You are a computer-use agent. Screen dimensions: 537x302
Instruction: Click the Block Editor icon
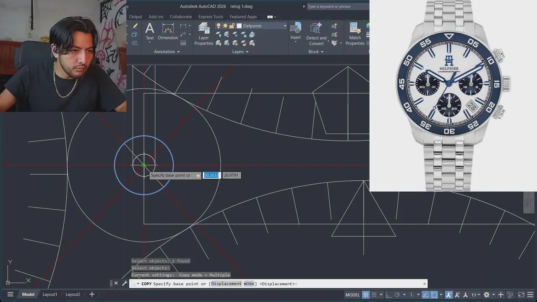334,34
